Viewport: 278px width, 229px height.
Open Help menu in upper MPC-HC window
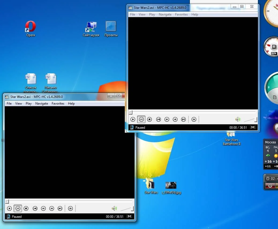tap(195, 14)
